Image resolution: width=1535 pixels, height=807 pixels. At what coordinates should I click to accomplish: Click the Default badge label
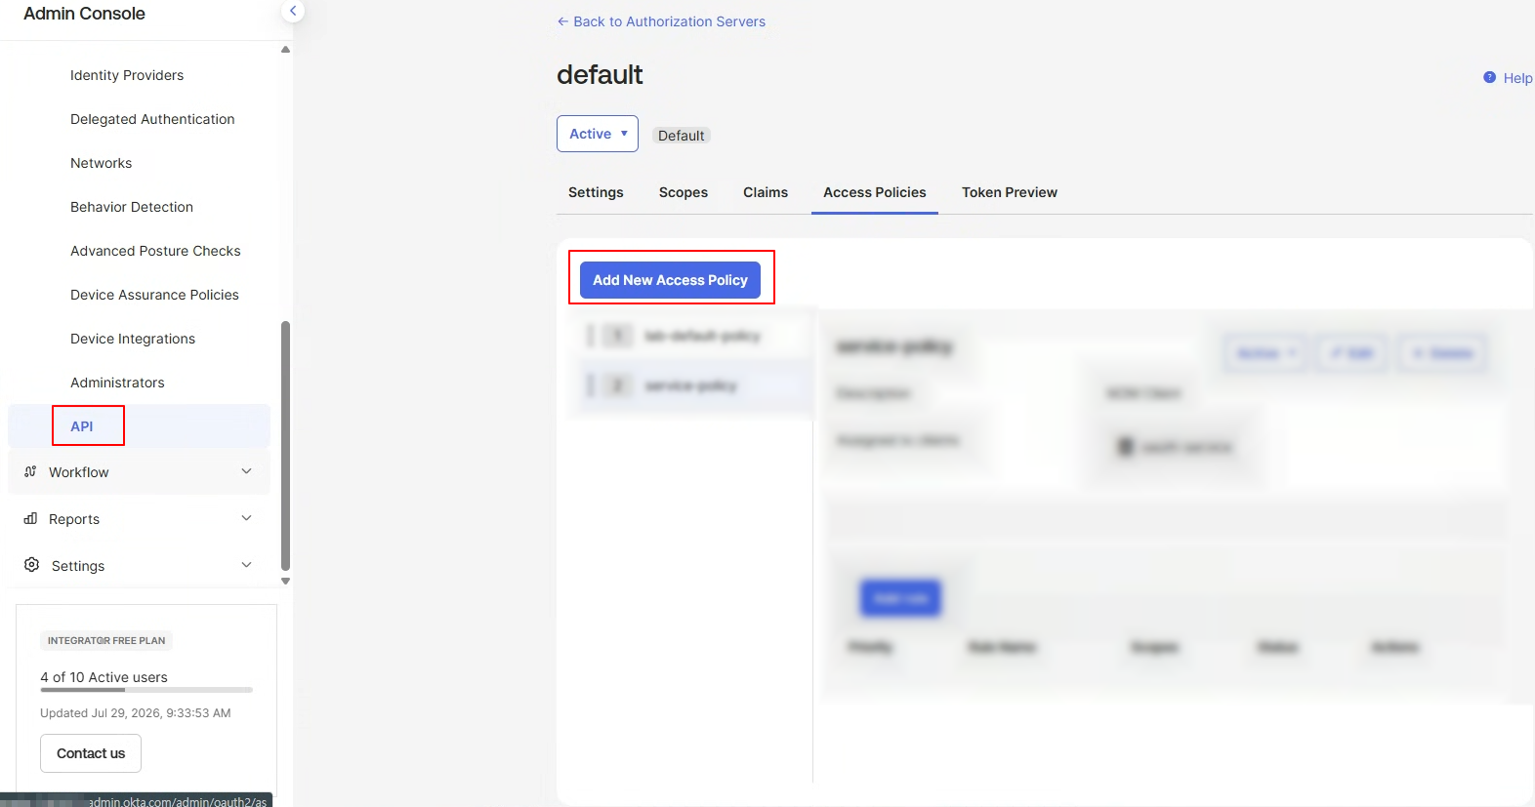tap(681, 136)
